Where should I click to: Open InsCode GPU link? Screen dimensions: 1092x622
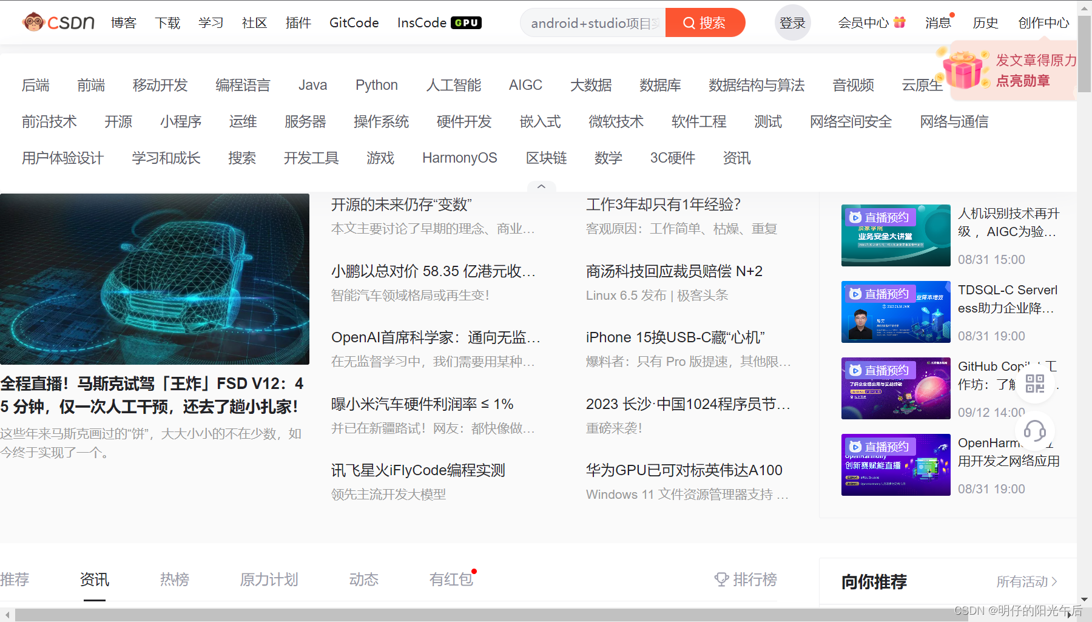439,22
